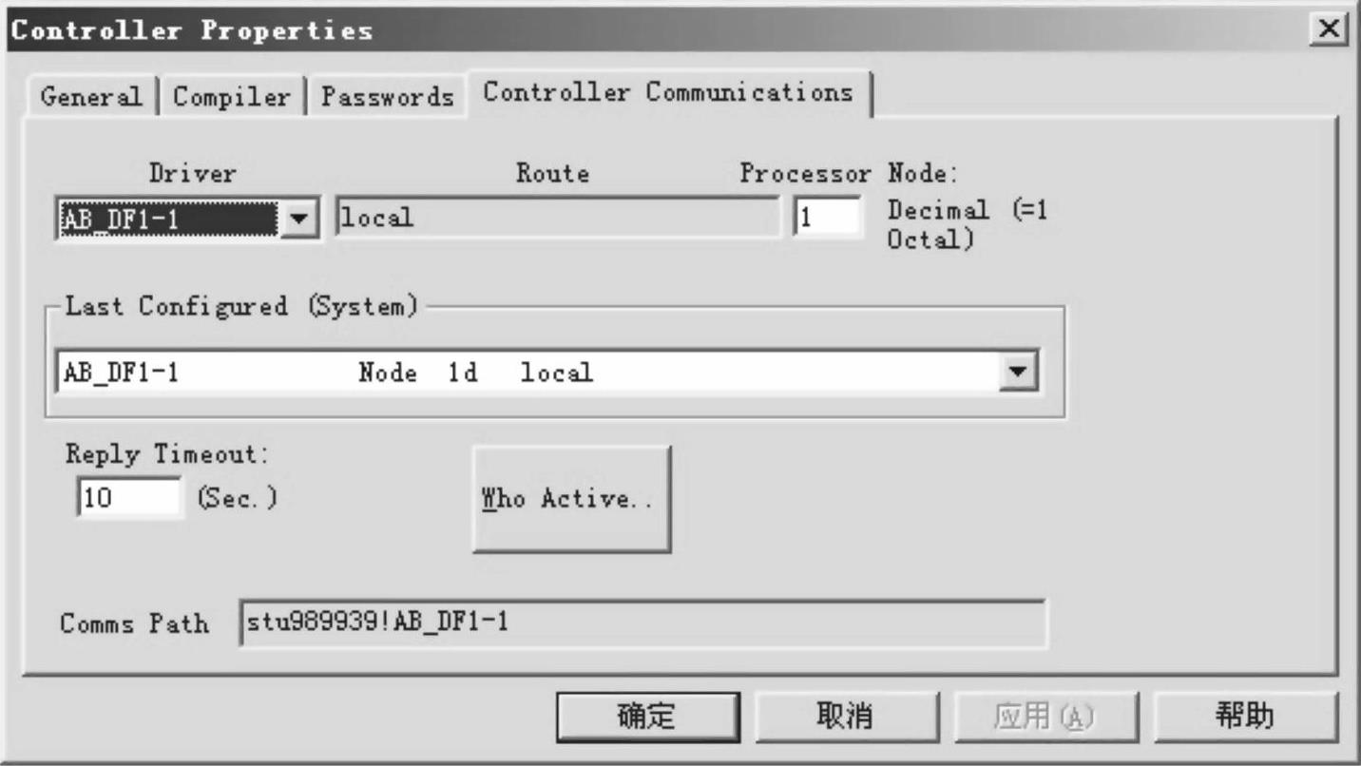Focus the Reply Timeout input field
1361x766 pixels.
click(x=128, y=498)
